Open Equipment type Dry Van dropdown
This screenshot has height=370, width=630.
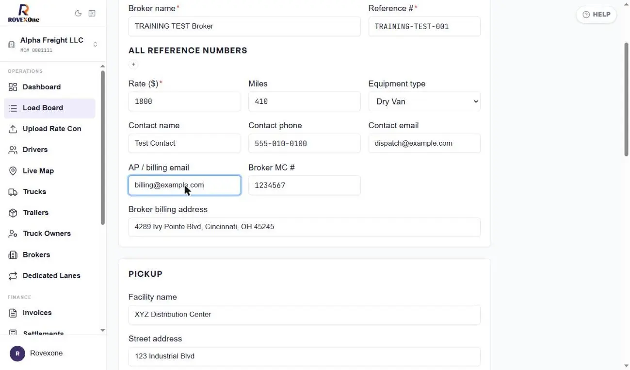[424, 101]
